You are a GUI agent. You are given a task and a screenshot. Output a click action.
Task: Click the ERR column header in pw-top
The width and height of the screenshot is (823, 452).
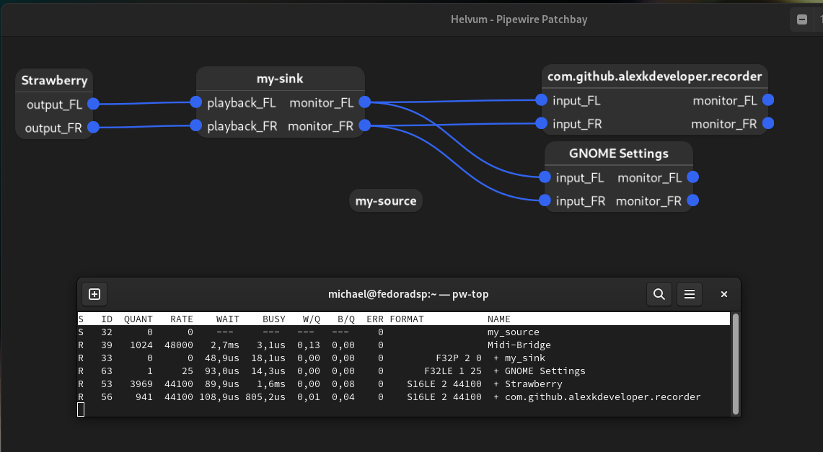375,319
